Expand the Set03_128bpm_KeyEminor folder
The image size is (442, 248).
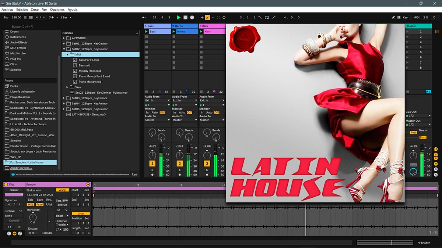coord(64,98)
